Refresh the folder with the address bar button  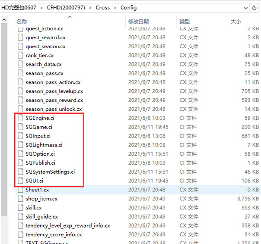point(254,8)
